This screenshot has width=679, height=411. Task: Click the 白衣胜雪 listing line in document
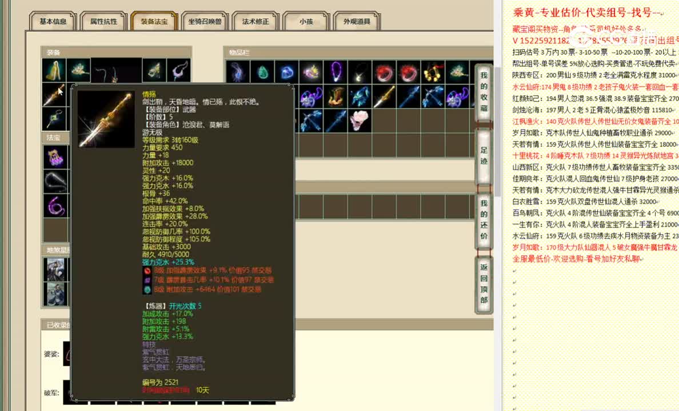pos(585,202)
